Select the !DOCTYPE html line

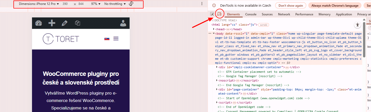coord(224,20)
